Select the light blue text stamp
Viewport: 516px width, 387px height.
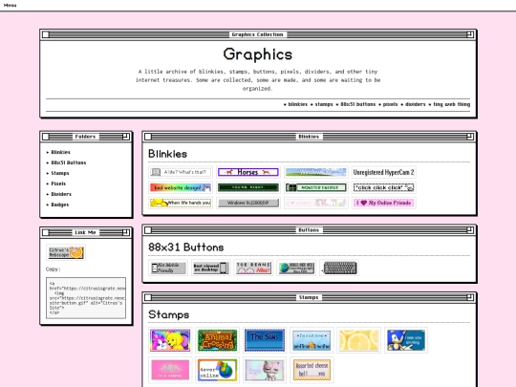(x=312, y=340)
